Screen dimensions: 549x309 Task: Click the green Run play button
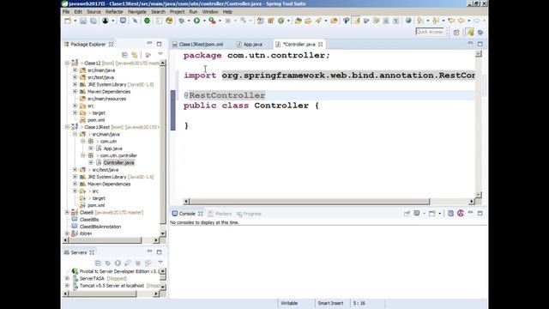click(x=196, y=21)
